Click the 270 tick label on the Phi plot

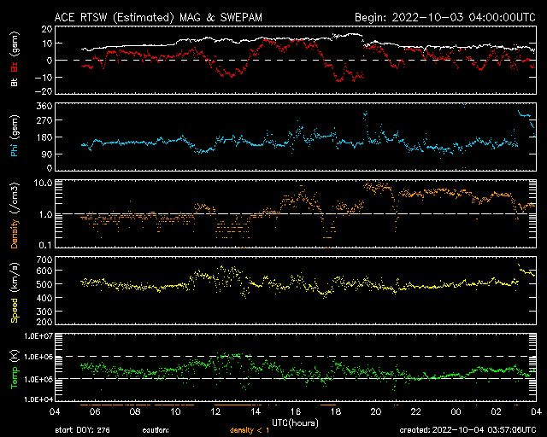tap(44, 120)
